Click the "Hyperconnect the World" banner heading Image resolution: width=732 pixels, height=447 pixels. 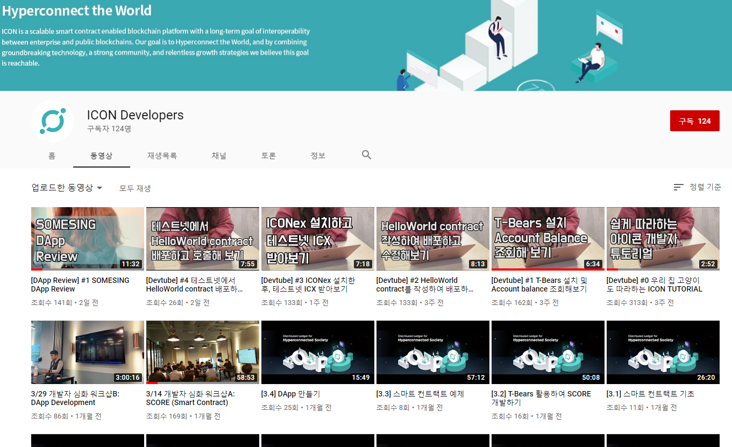click(77, 11)
